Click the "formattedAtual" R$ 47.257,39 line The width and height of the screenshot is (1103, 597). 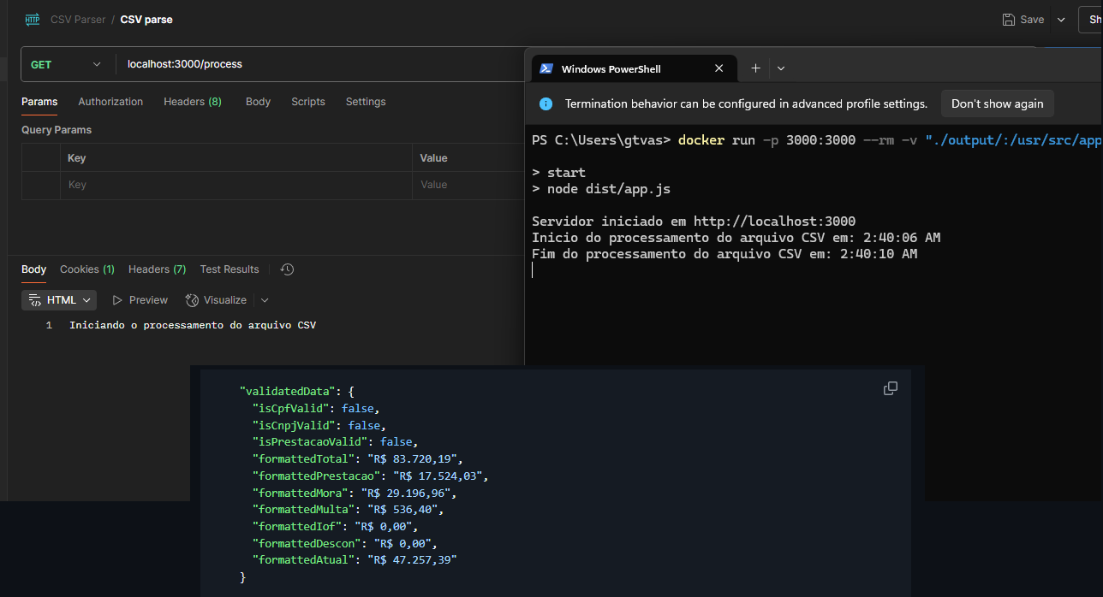(355, 559)
